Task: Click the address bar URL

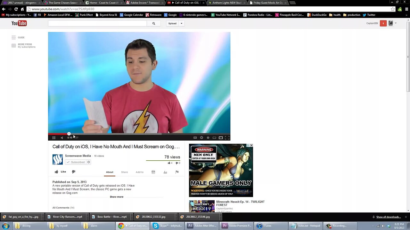Action: (x=63, y=9)
